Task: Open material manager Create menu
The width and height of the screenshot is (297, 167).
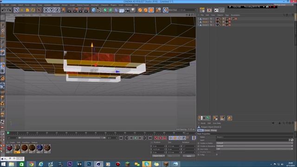Action: tap(12, 142)
